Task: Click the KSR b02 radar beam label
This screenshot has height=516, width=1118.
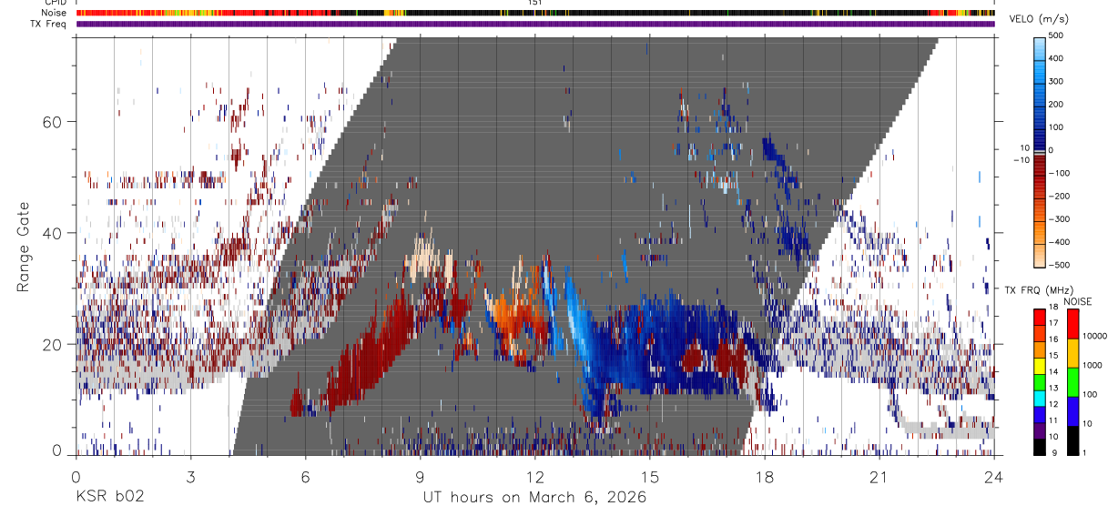Action: tap(109, 497)
